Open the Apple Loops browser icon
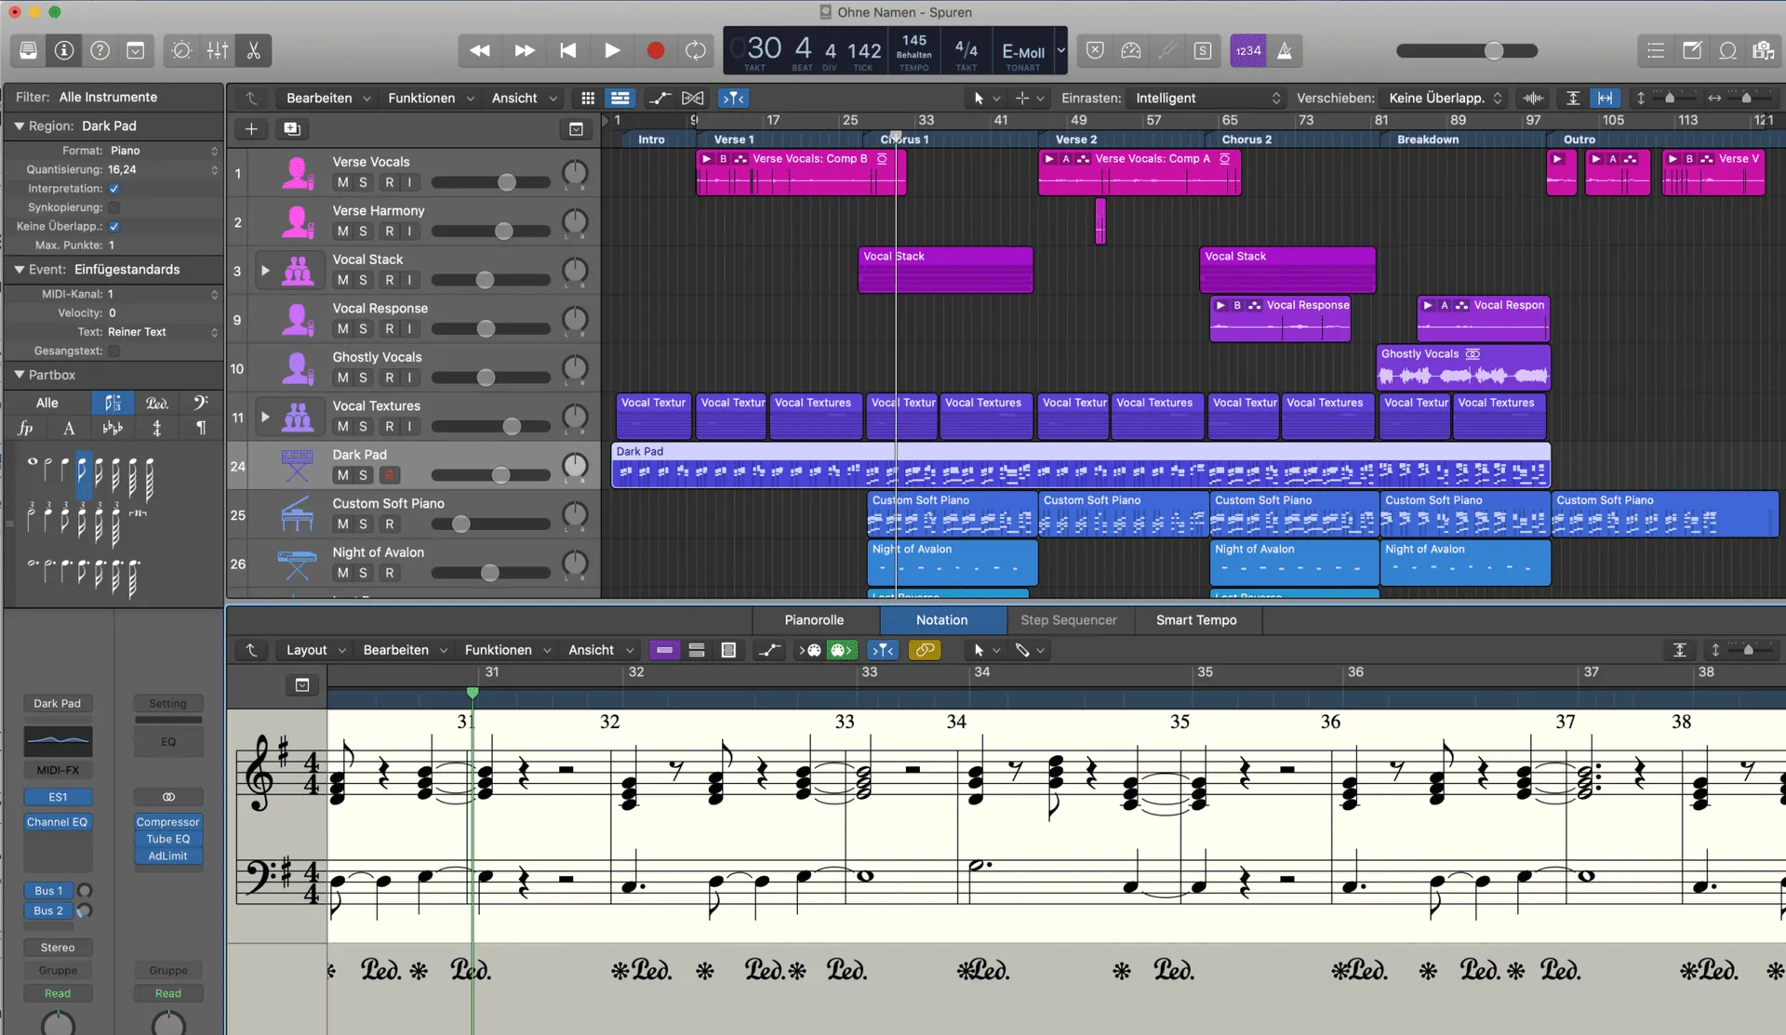 point(1727,50)
